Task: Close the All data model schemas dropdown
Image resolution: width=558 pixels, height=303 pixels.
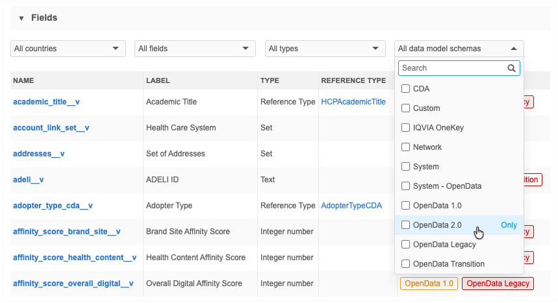Action: tap(459, 49)
